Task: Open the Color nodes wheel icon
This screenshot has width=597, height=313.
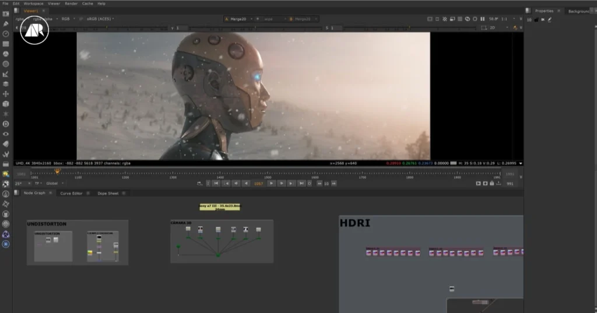Action: tap(6, 54)
